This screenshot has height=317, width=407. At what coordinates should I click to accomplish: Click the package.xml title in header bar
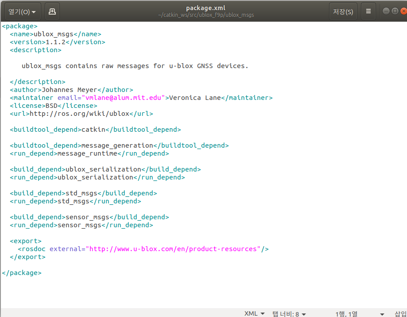click(x=205, y=8)
